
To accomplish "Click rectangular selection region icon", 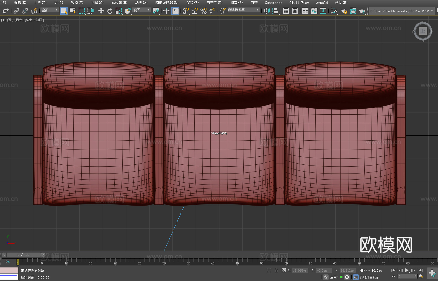I will (x=82, y=11).
